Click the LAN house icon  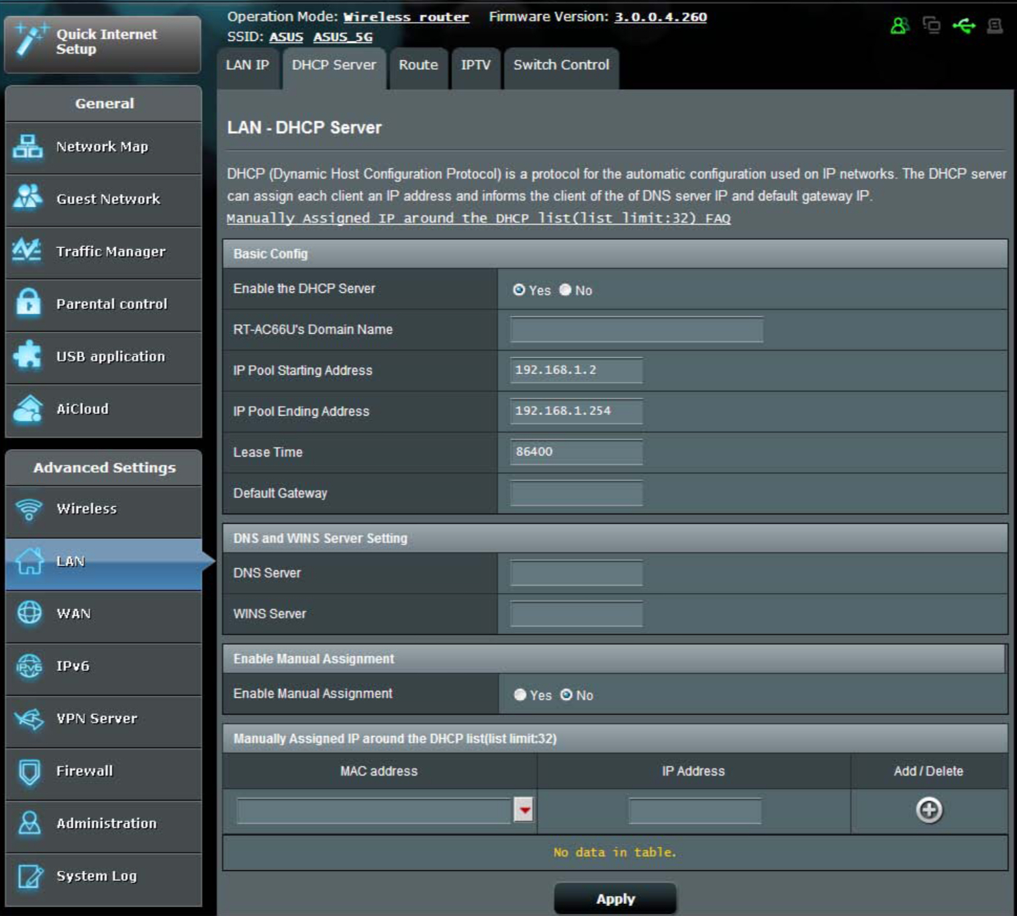[x=30, y=561]
